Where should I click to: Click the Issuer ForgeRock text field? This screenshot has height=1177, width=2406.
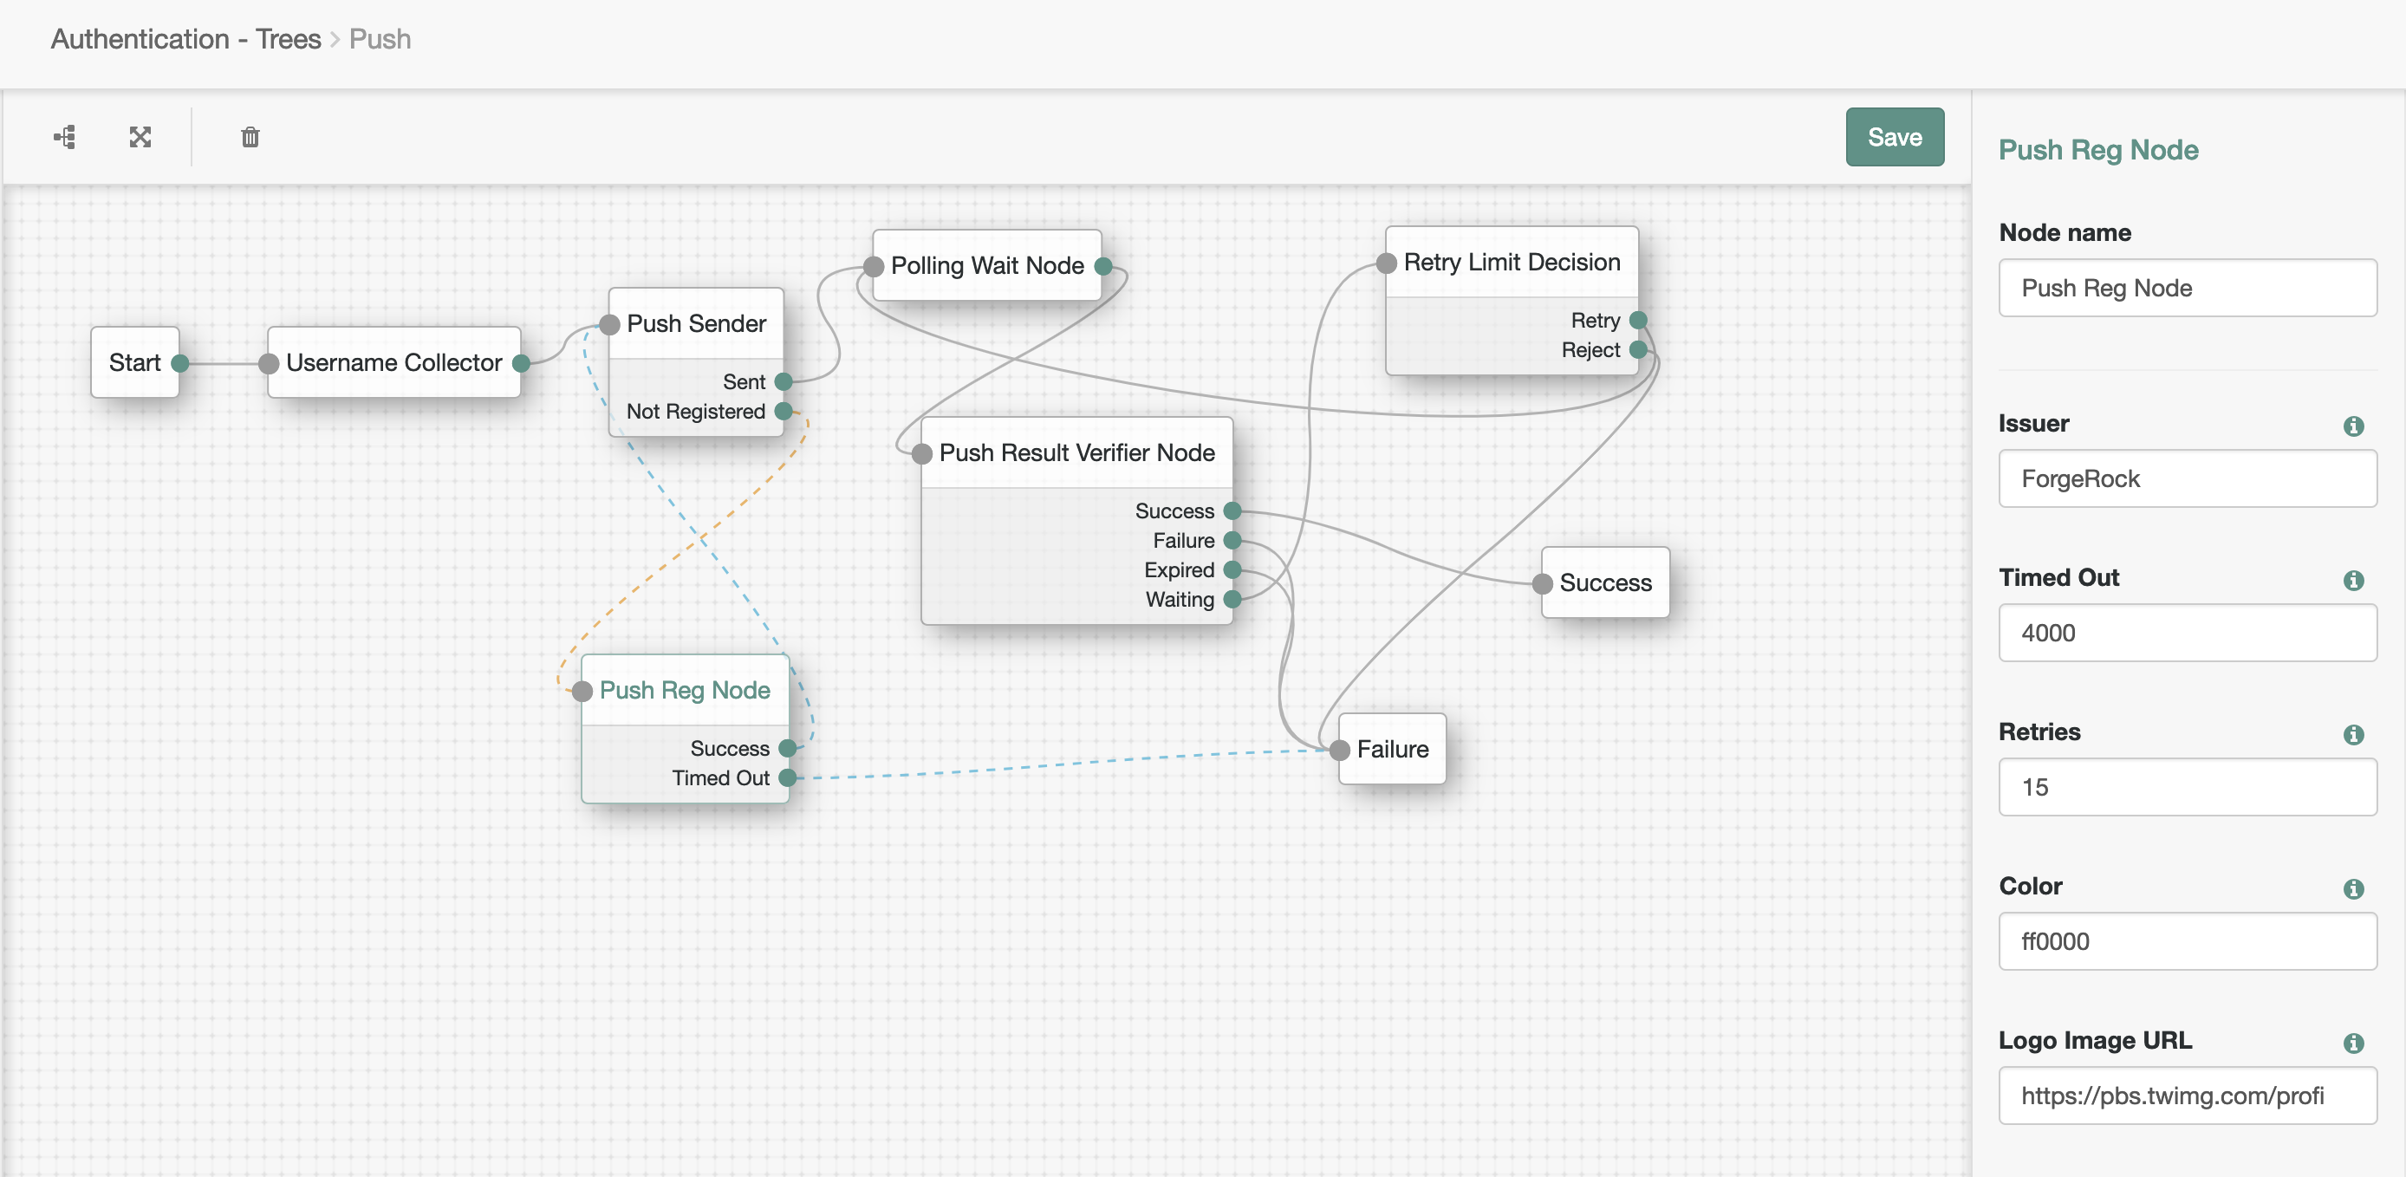pos(2187,479)
